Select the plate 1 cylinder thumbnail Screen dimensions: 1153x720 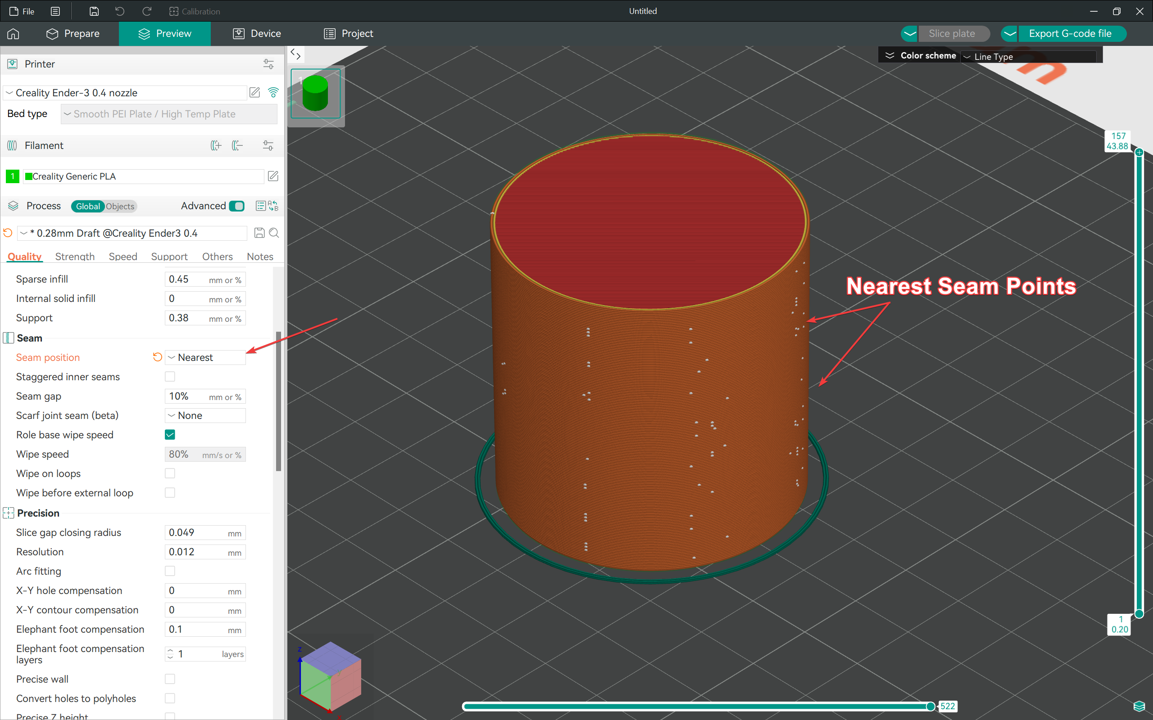point(315,94)
